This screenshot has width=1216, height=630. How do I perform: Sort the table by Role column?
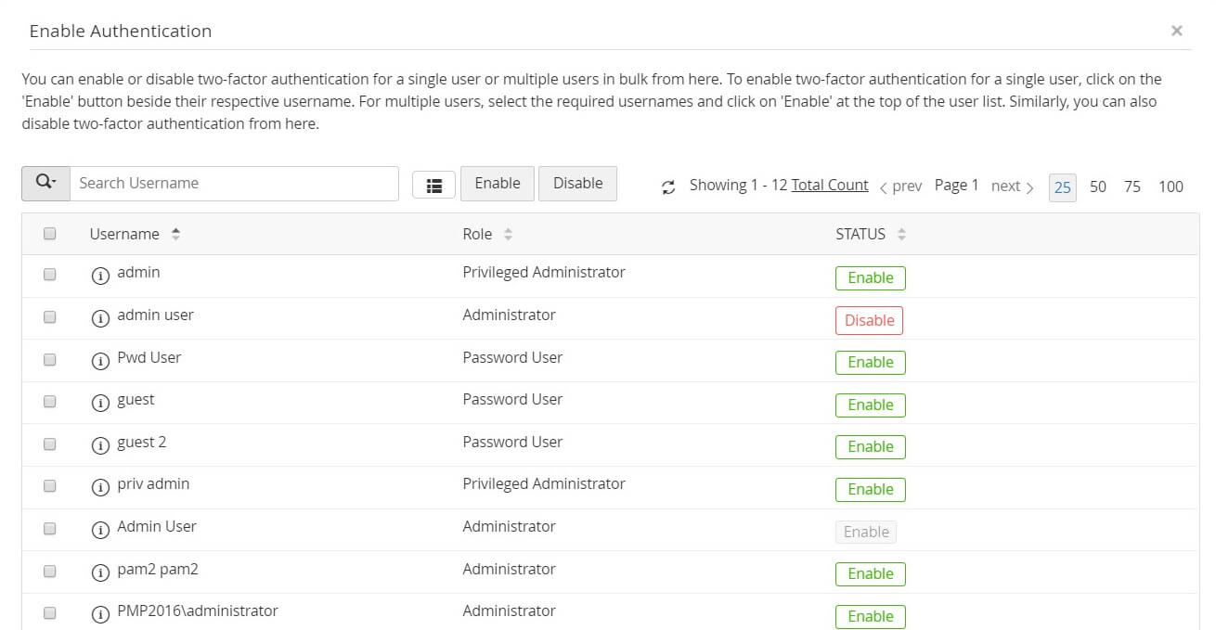coord(508,235)
